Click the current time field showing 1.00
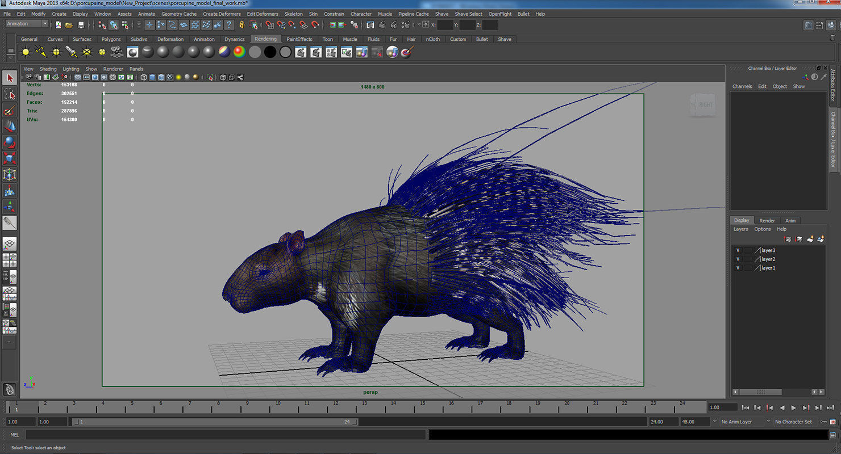 722,407
